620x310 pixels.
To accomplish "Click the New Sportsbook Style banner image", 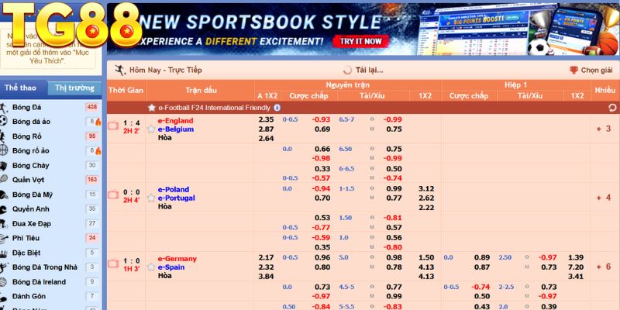I will 363,29.
